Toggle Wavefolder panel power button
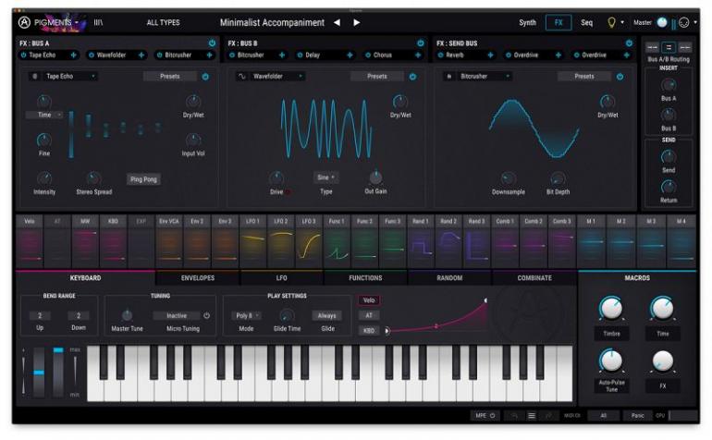 pyautogui.click(x=412, y=77)
